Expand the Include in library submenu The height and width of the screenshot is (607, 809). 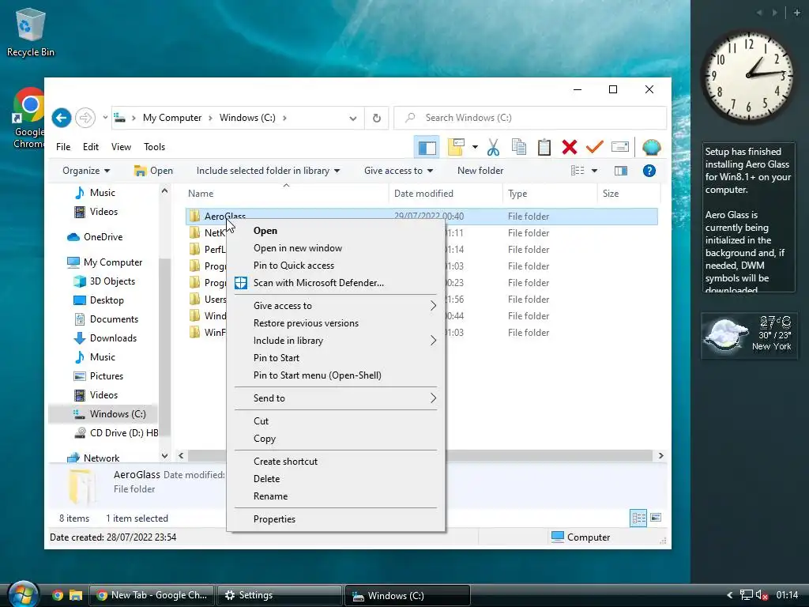point(335,341)
